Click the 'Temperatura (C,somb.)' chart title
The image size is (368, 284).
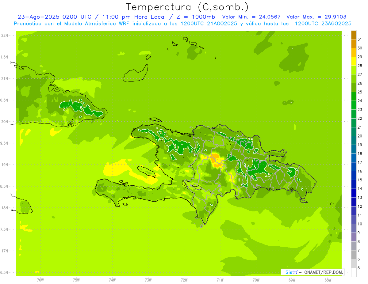point(187,7)
